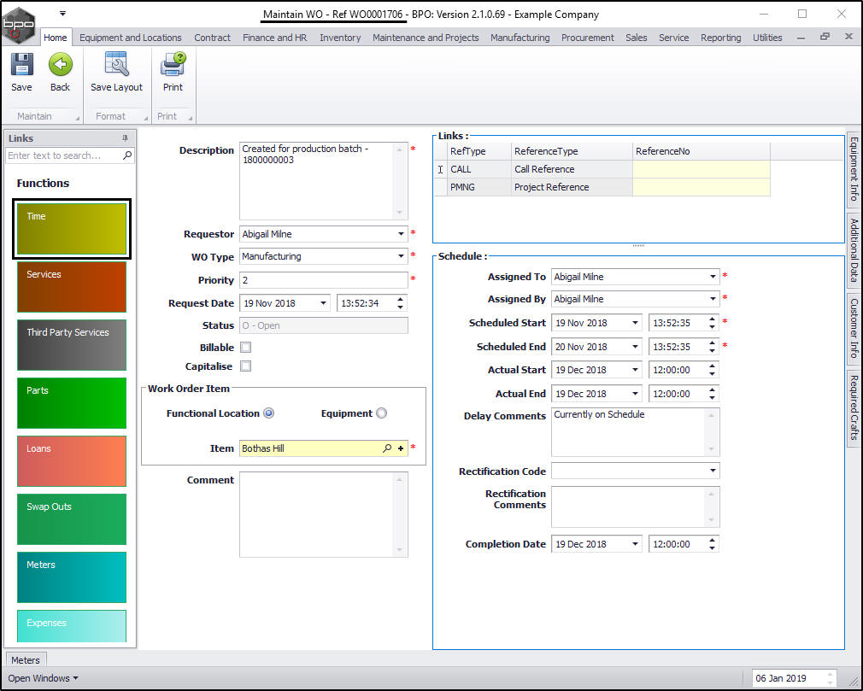The height and width of the screenshot is (691, 863).
Task: Click the pin icon on Links panel
Action: (x=126, y=138)
